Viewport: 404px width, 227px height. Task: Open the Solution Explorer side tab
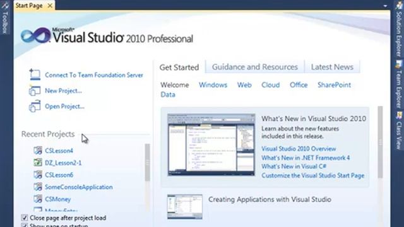[399, 29]
